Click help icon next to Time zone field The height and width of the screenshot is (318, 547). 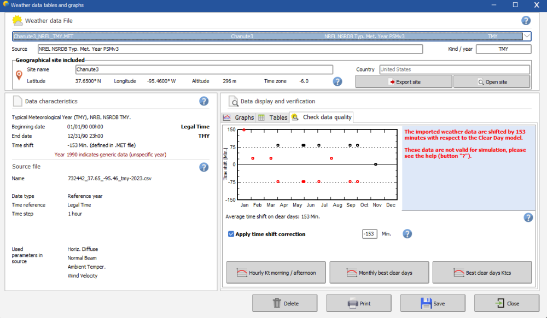337,81
